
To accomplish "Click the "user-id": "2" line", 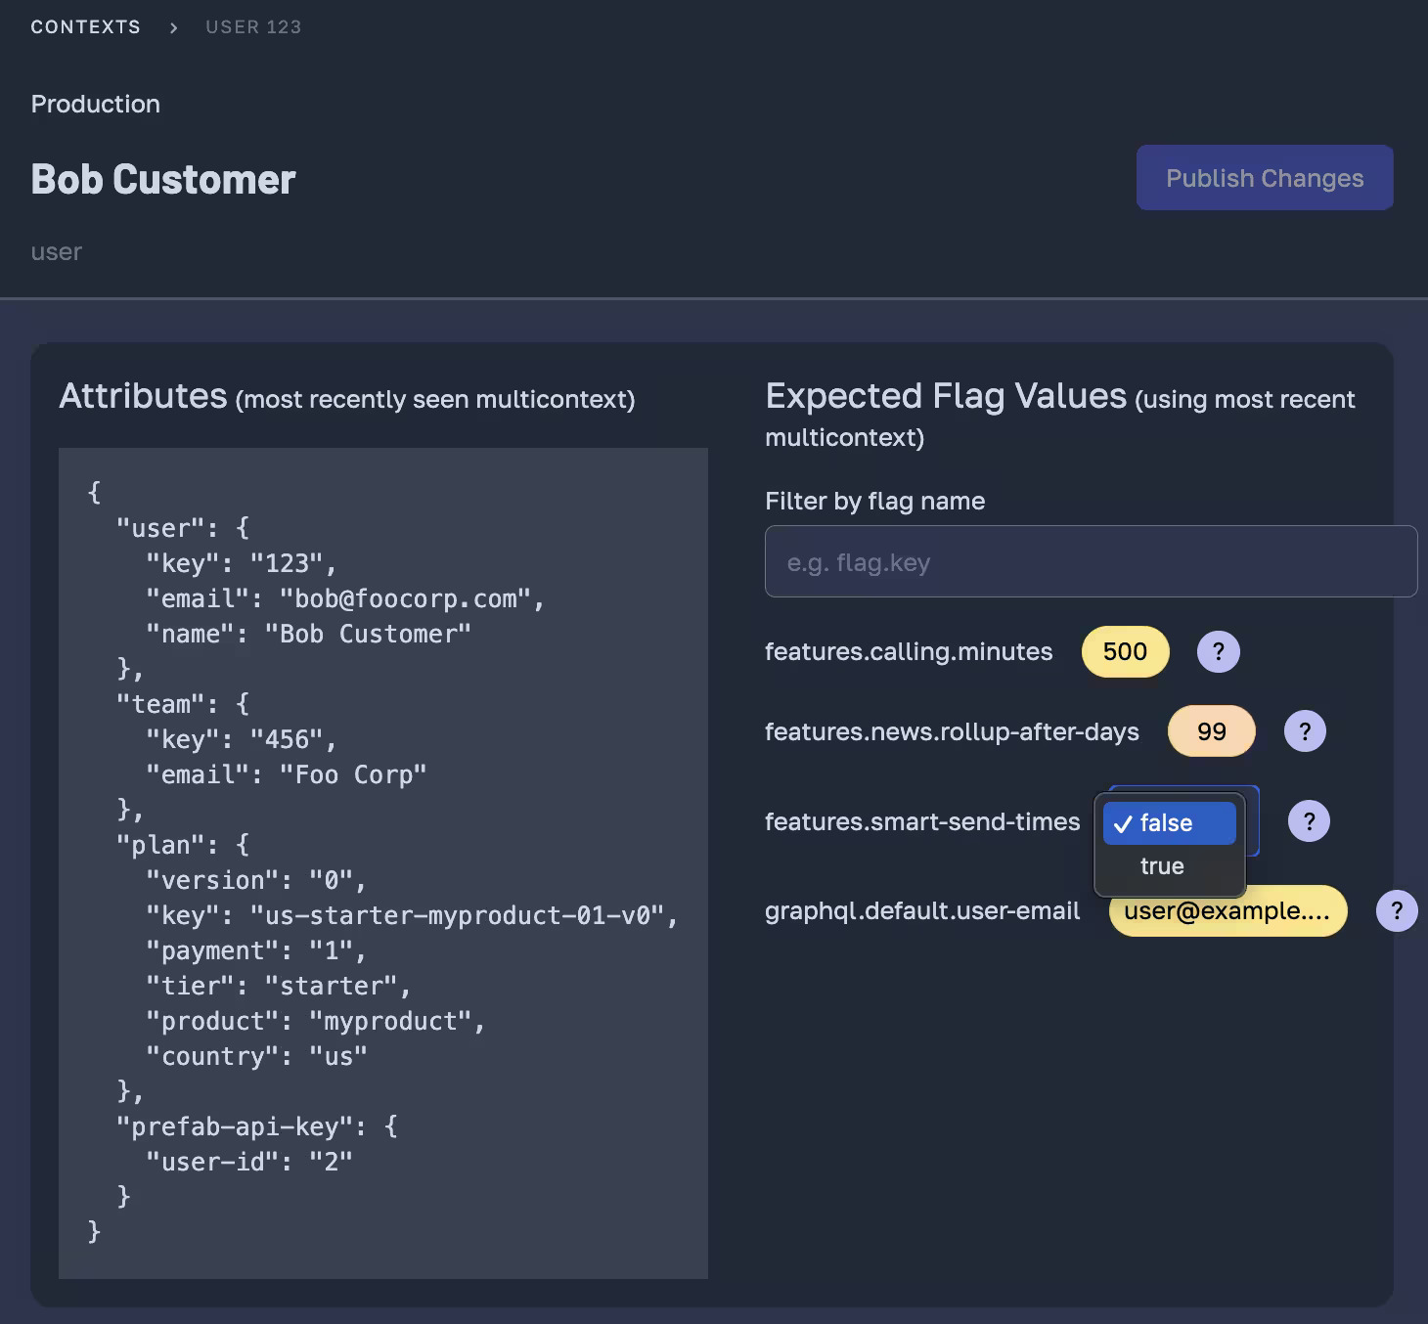I will point(248,1162).
